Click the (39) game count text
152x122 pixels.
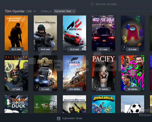(x=29, y=11)
